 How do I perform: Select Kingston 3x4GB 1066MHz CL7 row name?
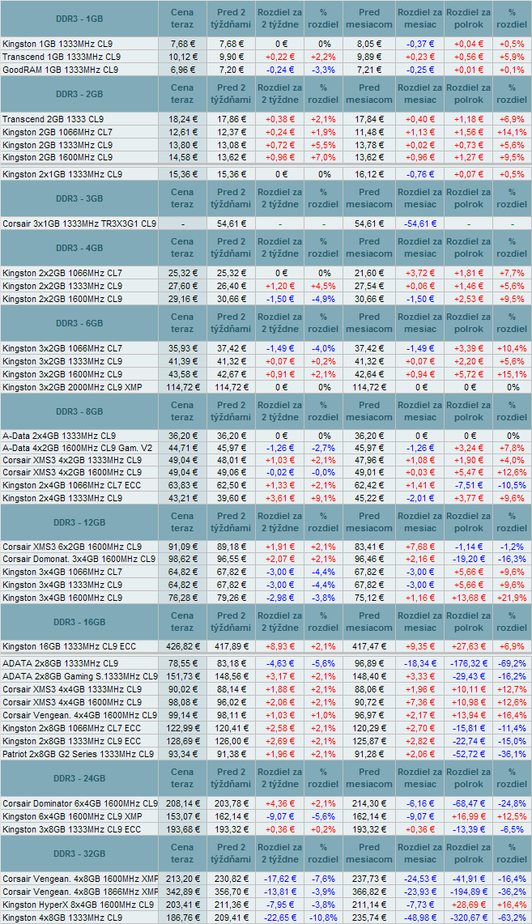coord(62,572)
